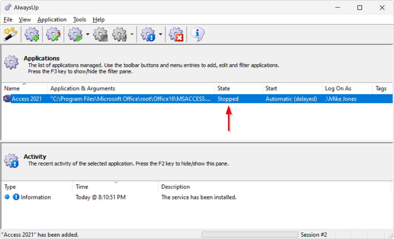Remove application using red X gear icon
Viewport: 394px width, 239px height.
point(176,35)
